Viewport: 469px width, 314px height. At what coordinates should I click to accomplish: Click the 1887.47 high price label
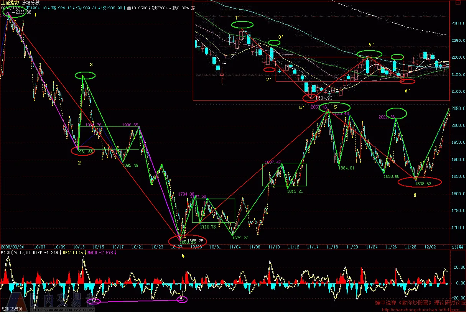click(x=273, y=162)
